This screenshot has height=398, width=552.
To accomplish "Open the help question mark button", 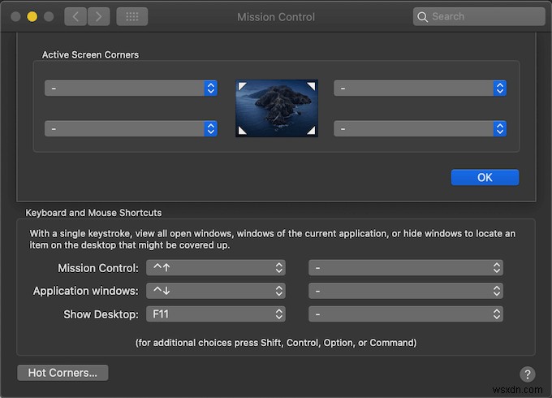I will pyautogui.click(x=528, y=374).
